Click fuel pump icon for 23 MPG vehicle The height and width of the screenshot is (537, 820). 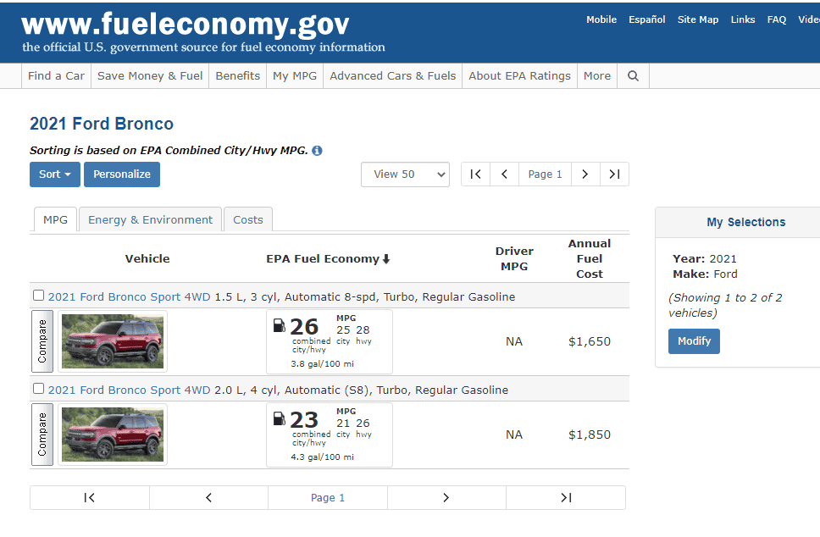point(280,418)
